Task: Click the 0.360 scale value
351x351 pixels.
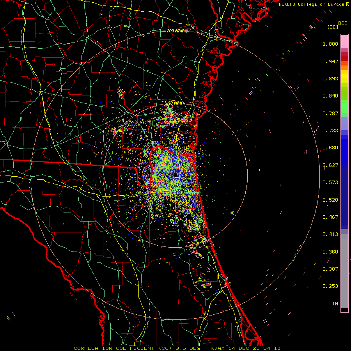Action: point(330,252)
